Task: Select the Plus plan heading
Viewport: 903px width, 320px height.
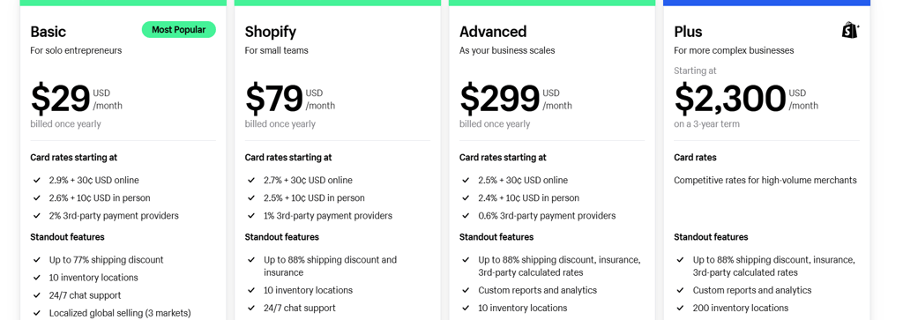Action: tap(688, 31)
